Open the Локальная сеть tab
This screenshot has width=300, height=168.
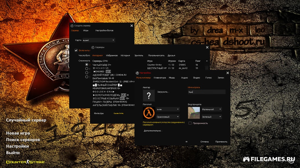[x=156, y=56]
